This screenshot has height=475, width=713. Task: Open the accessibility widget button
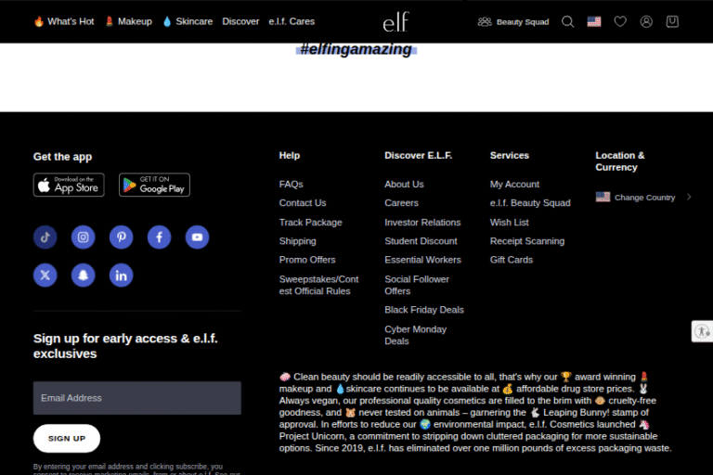click(x=702, y=331)
